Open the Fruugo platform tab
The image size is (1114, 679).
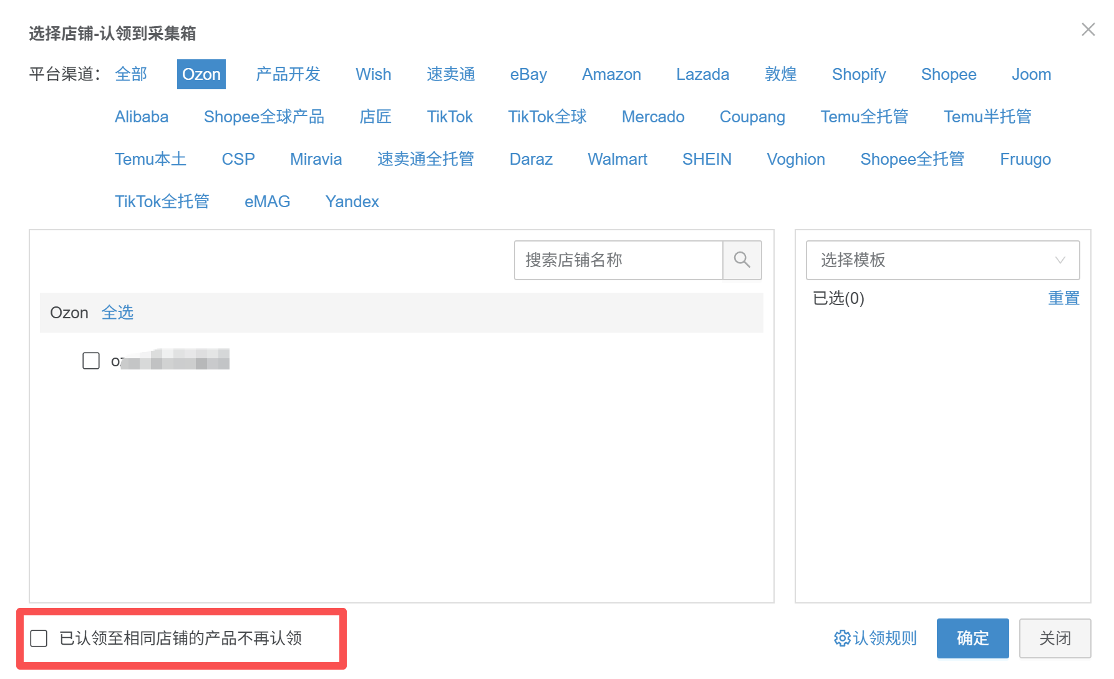tap(1025, 159)
